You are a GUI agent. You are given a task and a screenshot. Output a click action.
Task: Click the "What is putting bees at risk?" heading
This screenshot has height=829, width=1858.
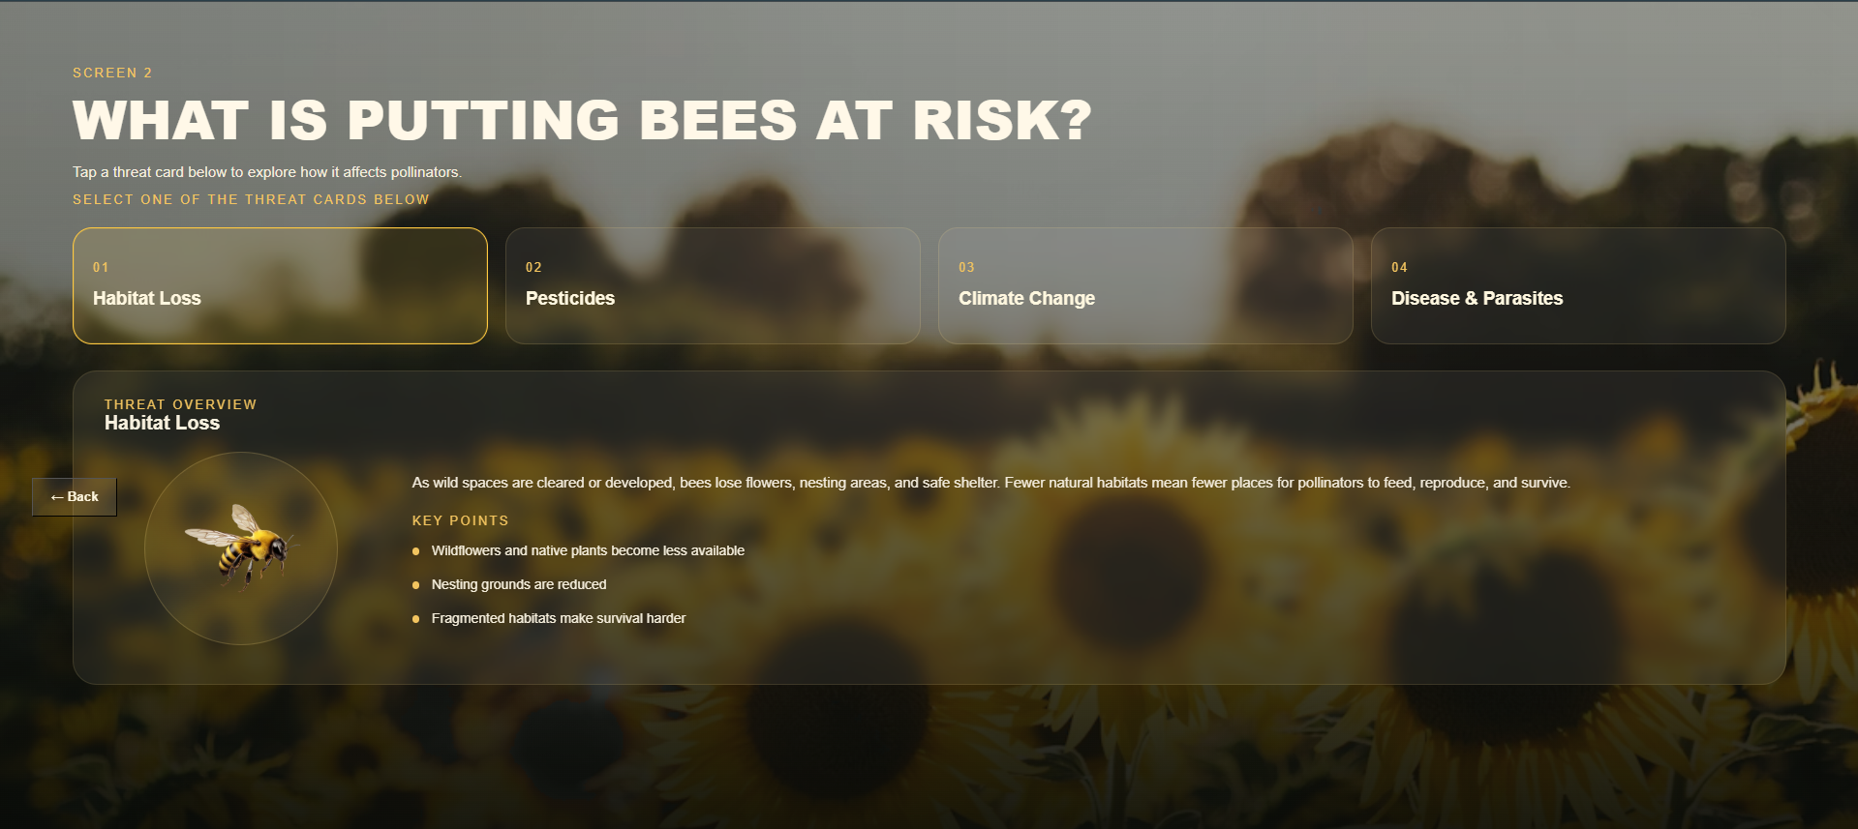tap(582, 121)
